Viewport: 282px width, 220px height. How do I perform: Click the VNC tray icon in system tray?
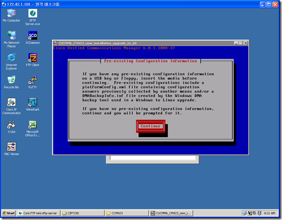250,213
